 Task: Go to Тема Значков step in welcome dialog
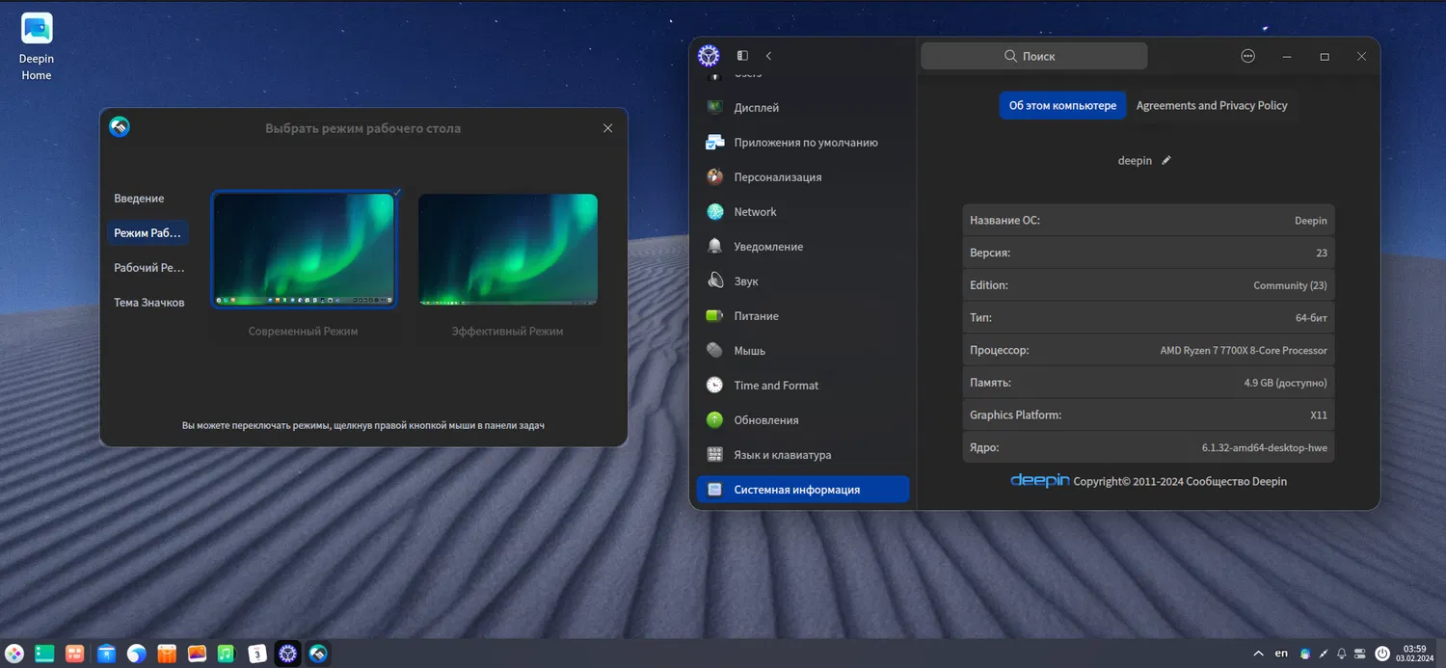click(148, 303)
